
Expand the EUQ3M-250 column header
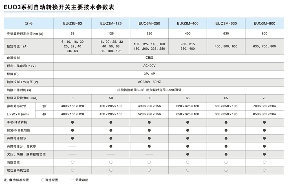point(149,23)
